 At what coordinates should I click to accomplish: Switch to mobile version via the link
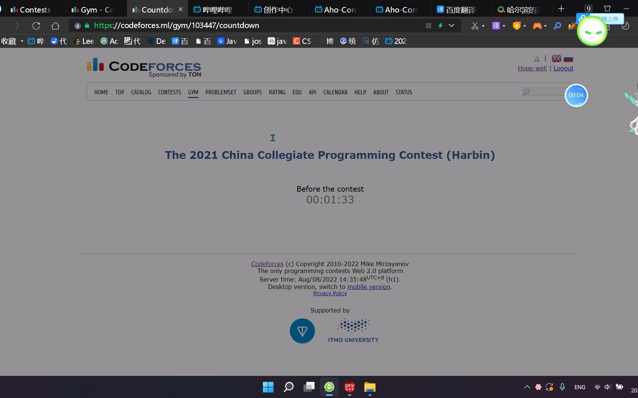[368, 287]
